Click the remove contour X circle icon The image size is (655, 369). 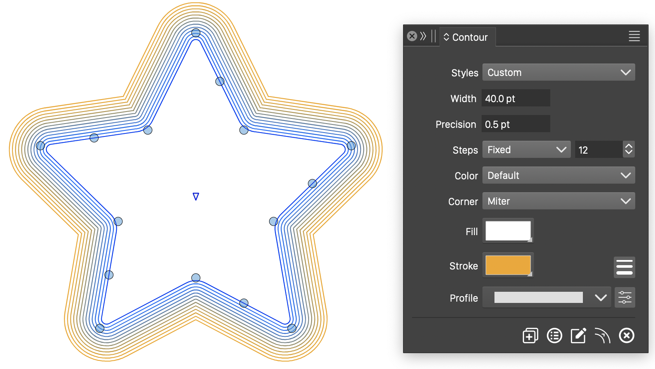coord(626,336)
